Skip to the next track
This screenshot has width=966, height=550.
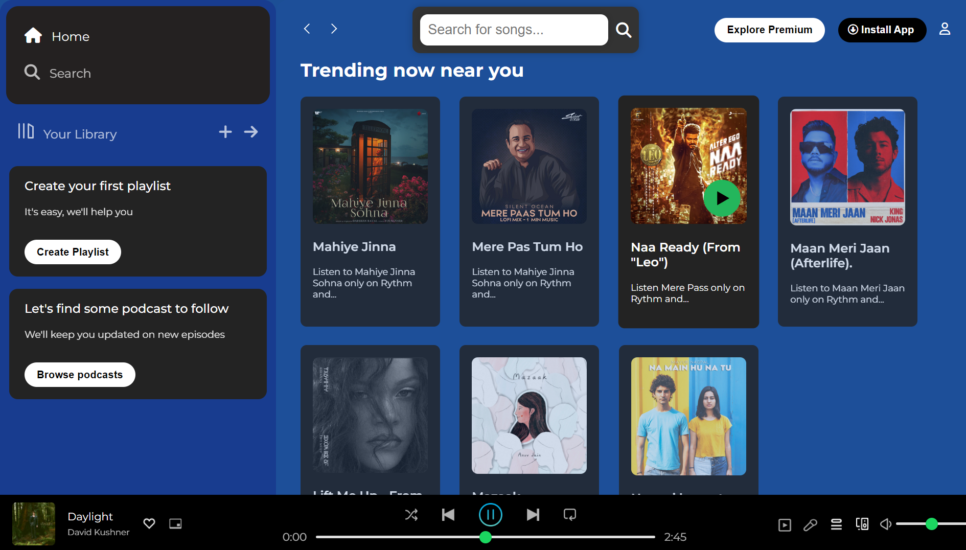pyautogui.click(x=533, y=515)
